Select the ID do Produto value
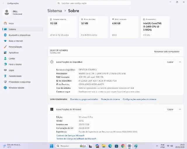Screen dimensions: 187x149 (91, 84)
